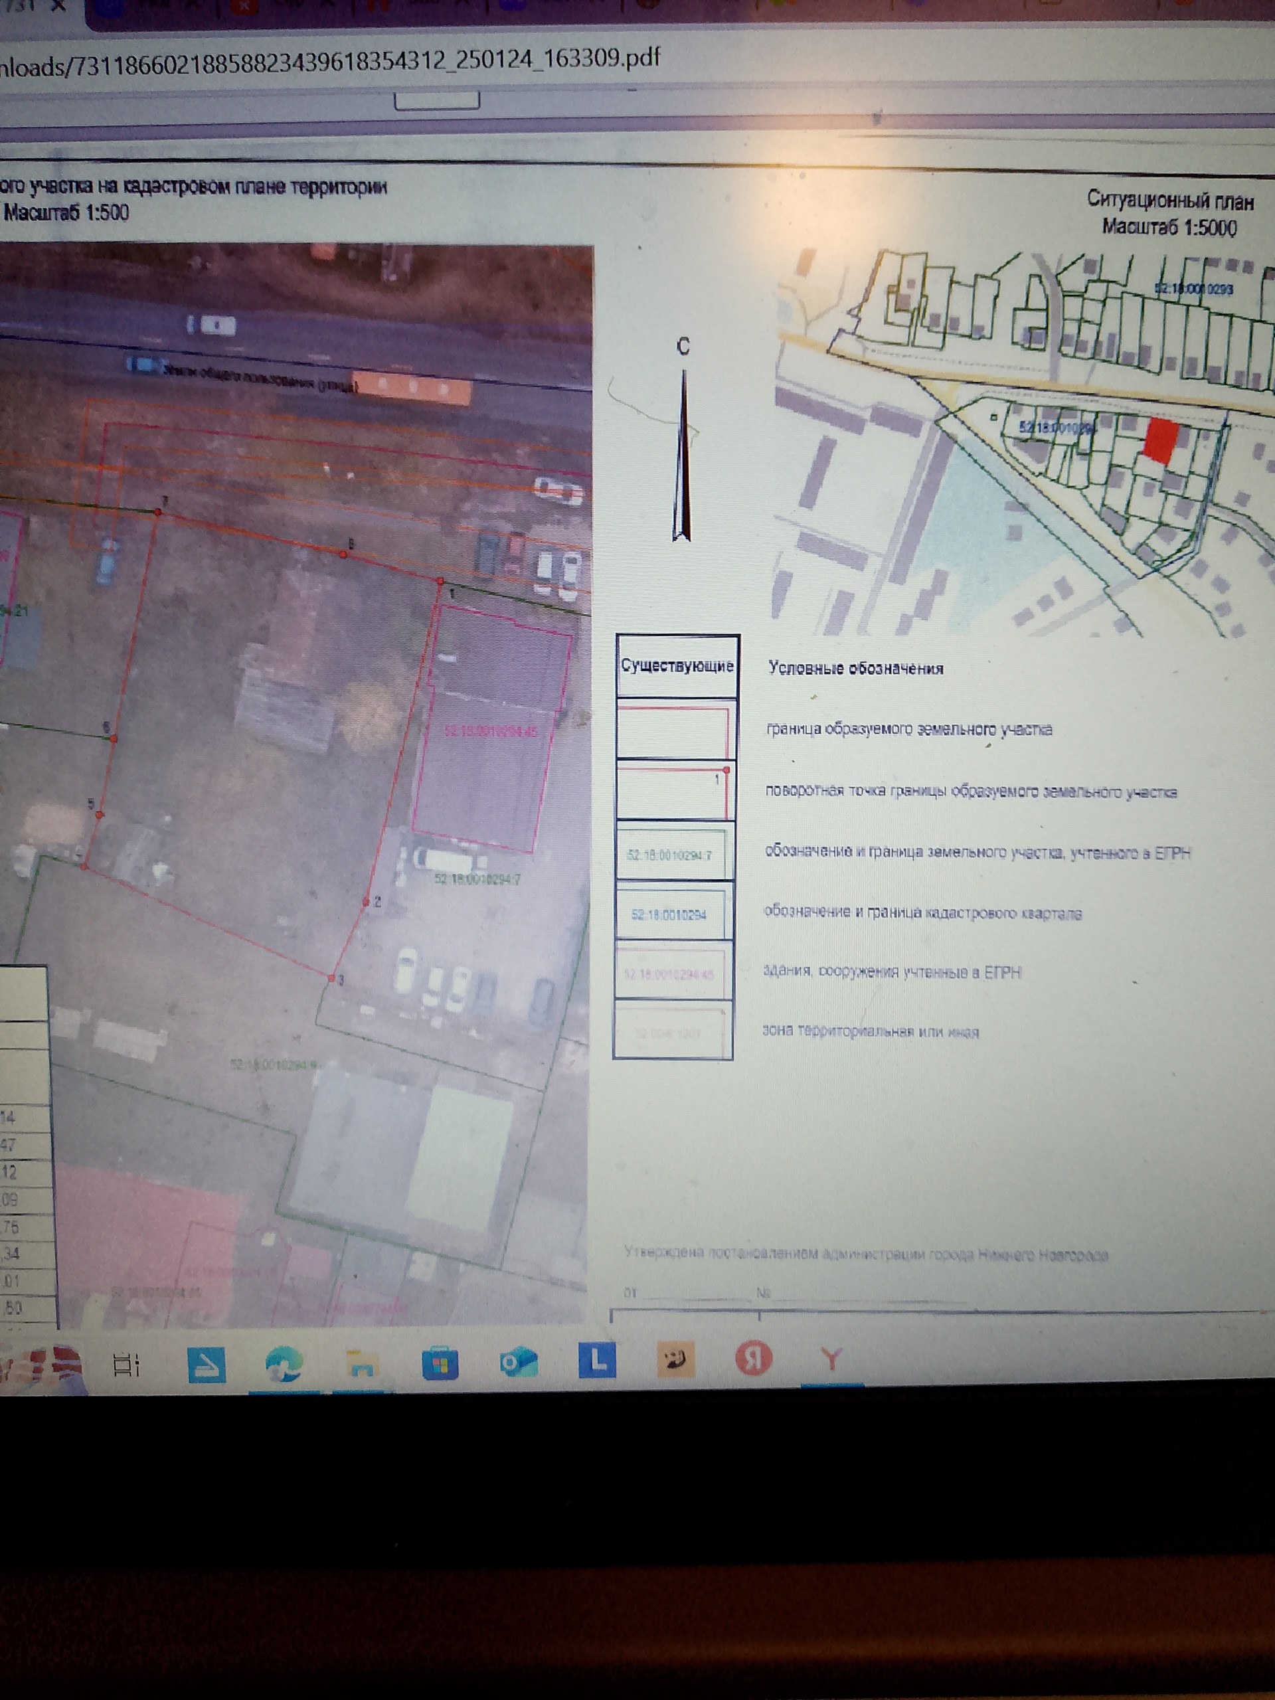Launch the blue L application icon
Screen dimensions: 1275x1700
tap(597, 1361)
